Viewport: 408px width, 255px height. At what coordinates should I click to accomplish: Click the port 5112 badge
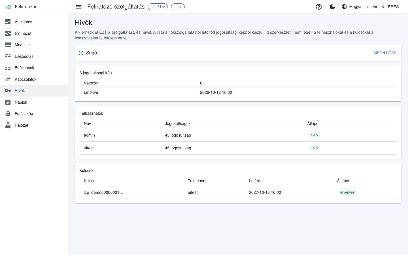tap(158, 7)
